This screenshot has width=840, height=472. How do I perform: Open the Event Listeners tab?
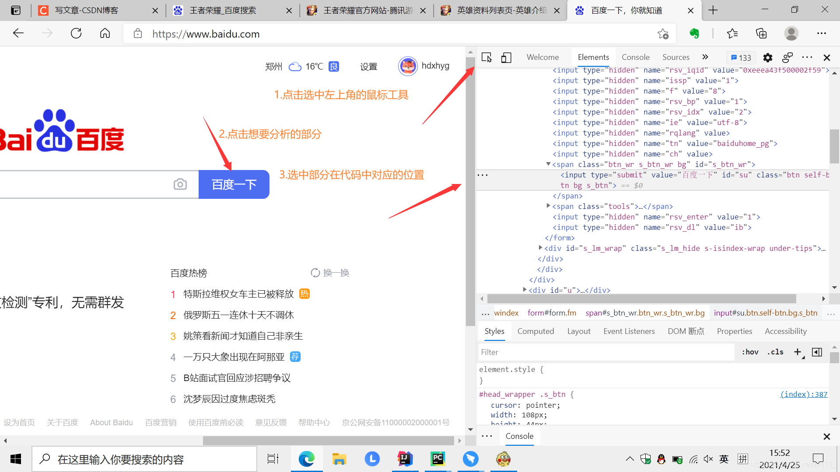629,331
